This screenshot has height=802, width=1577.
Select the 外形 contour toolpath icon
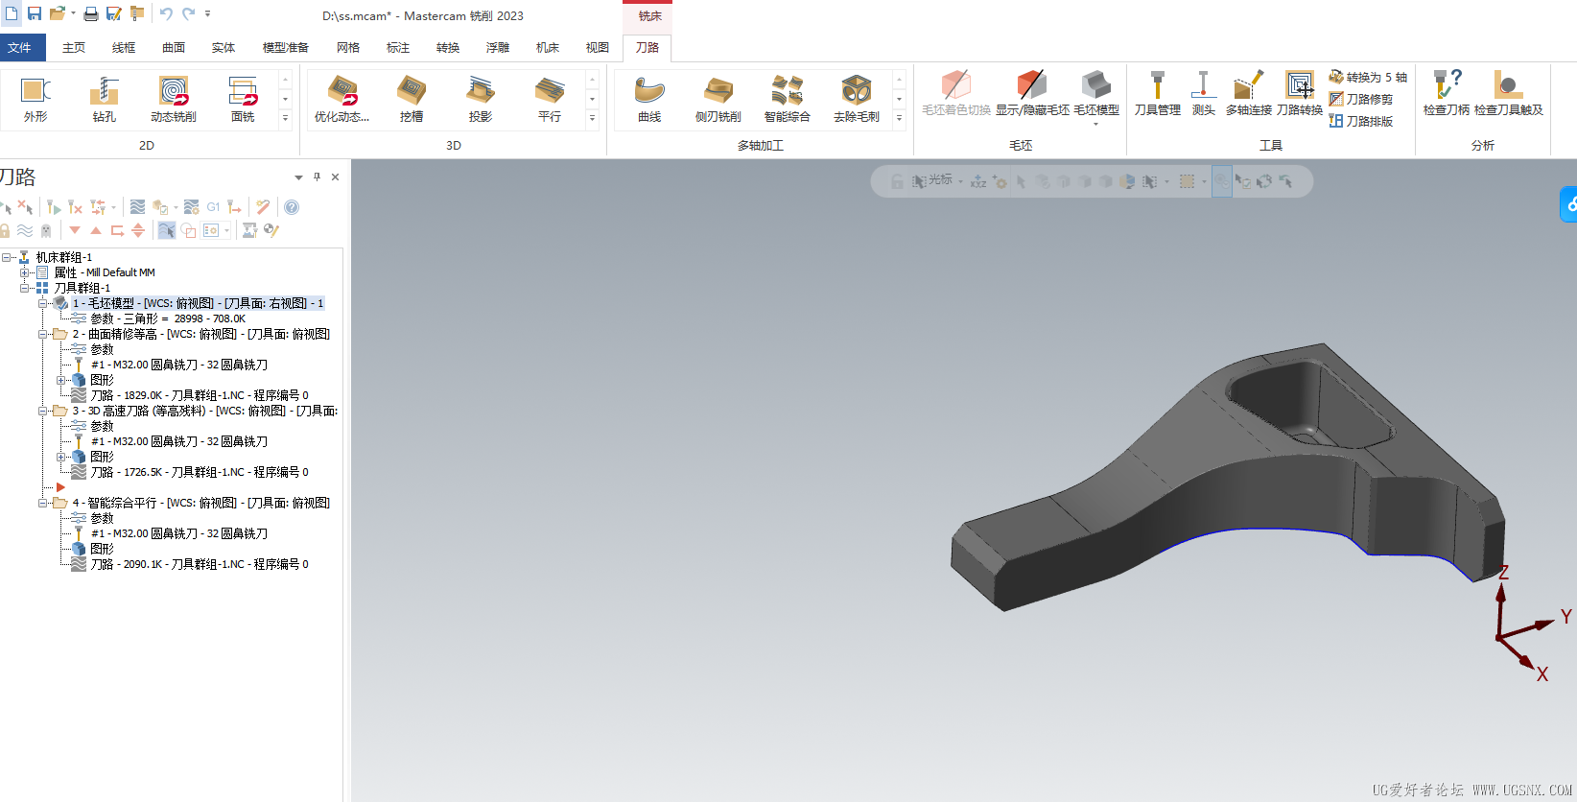35,100
